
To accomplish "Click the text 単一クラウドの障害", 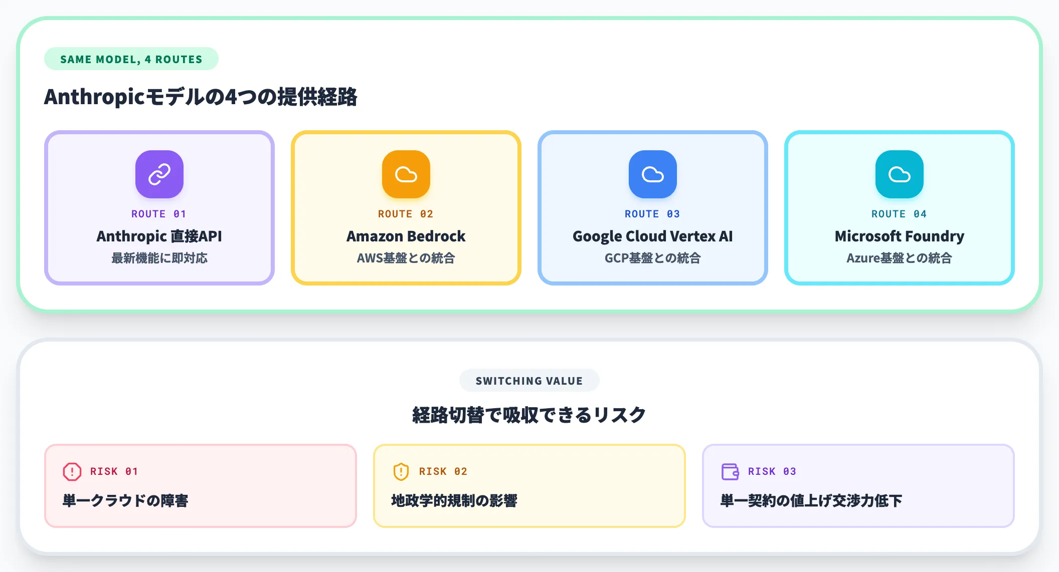I will [x=125, y=500].
